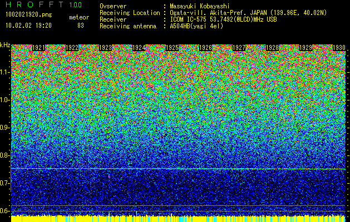Click the 0.6 frequency axis label

(x=4, y=211)
